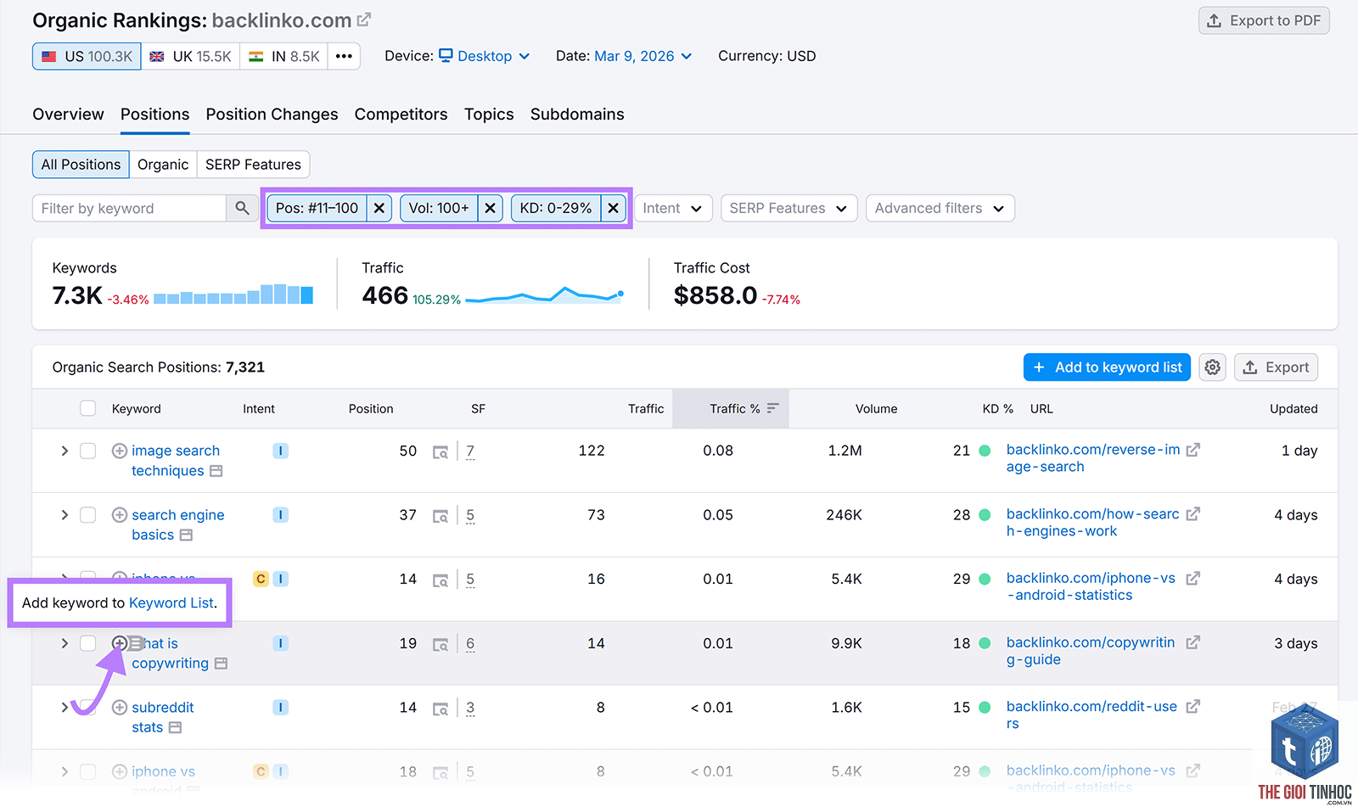Open the Mar 9, 2026 date dropdown
The height and width of the screenshot is (807, 1358).
tap(643, 56)
